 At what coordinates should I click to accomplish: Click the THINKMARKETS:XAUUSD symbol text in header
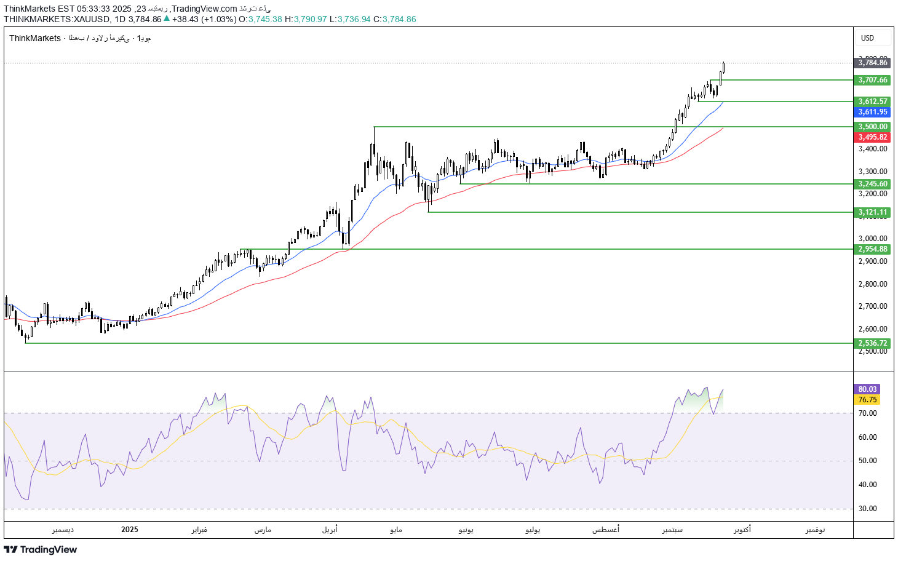[x=57, y=19]
